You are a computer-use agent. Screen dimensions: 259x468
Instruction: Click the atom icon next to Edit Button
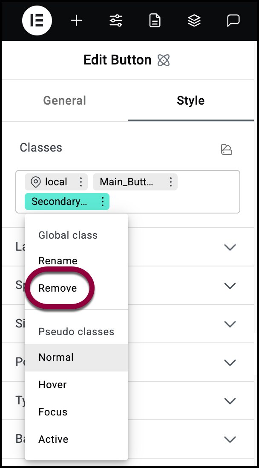pos(164,60)
